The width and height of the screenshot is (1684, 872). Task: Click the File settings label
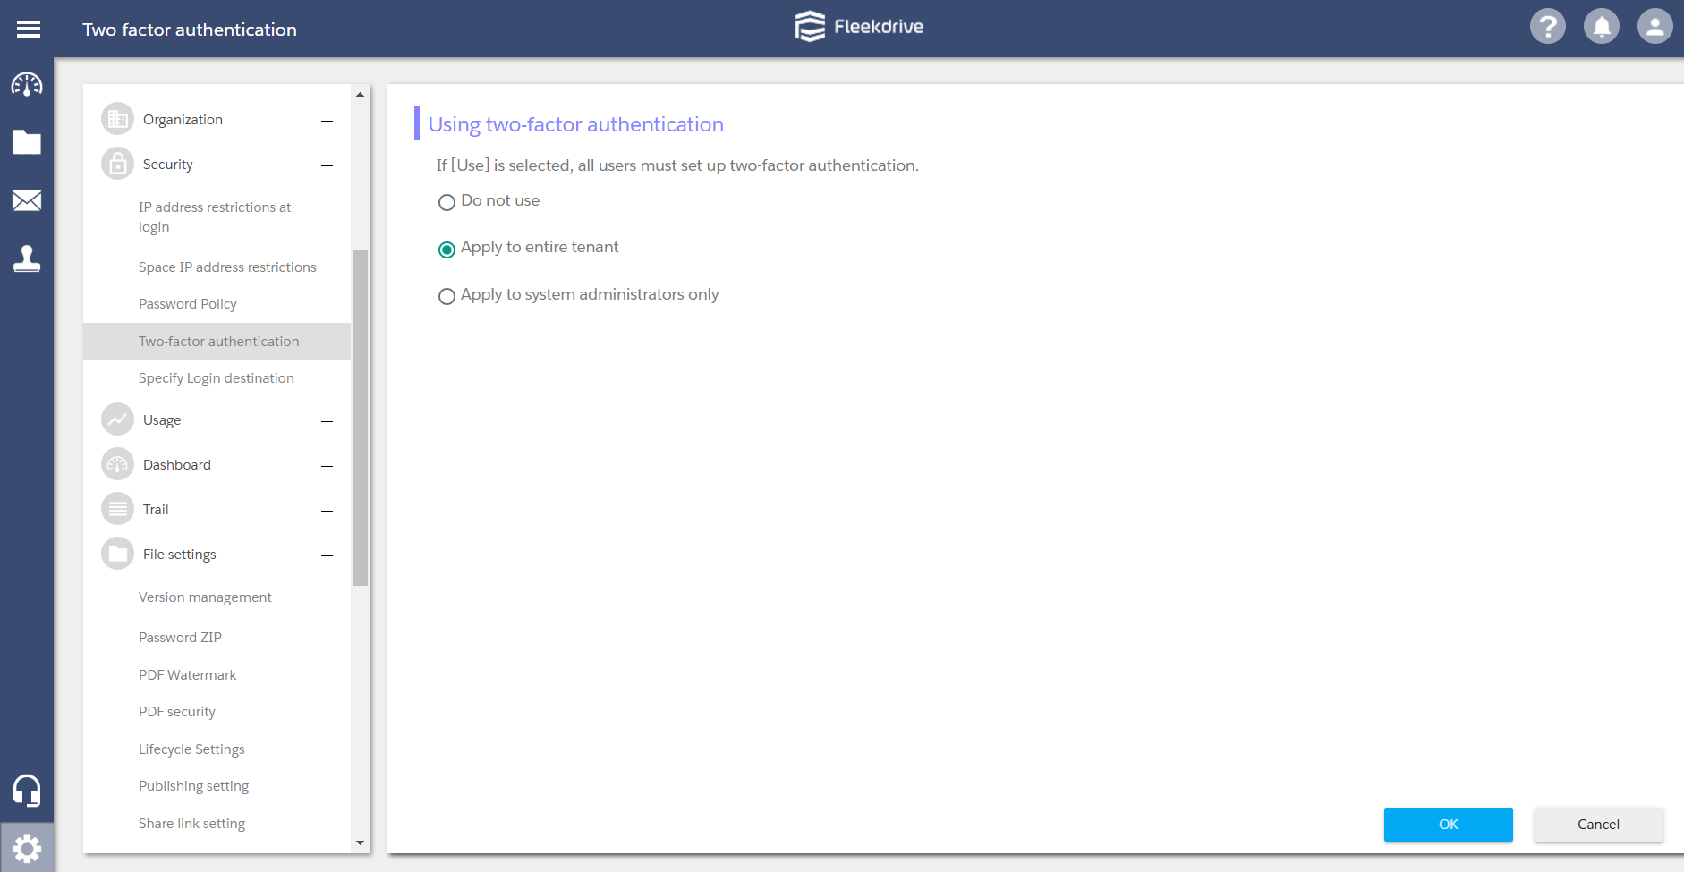180,555
